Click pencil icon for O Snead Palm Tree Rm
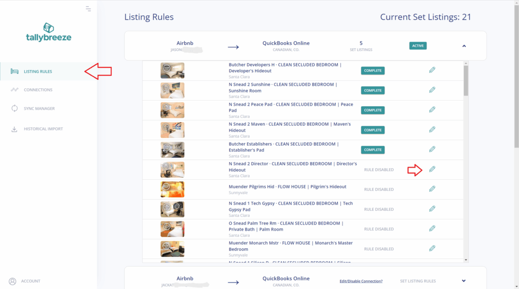Viewport: 519px width, 289px height. 432,229
